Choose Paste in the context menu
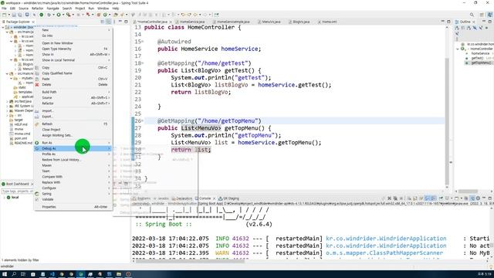Viewport: 494px width, 278px height. click(x=73, y=79)
